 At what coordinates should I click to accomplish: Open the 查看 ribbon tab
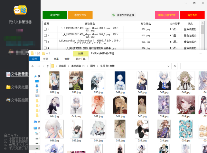click(67, 59)
